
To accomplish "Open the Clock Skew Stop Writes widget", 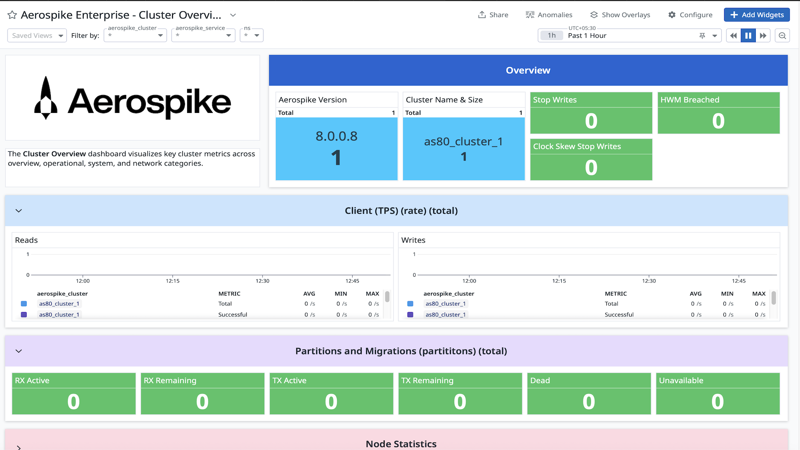I will pyautogui.click(x=591, y=160).
